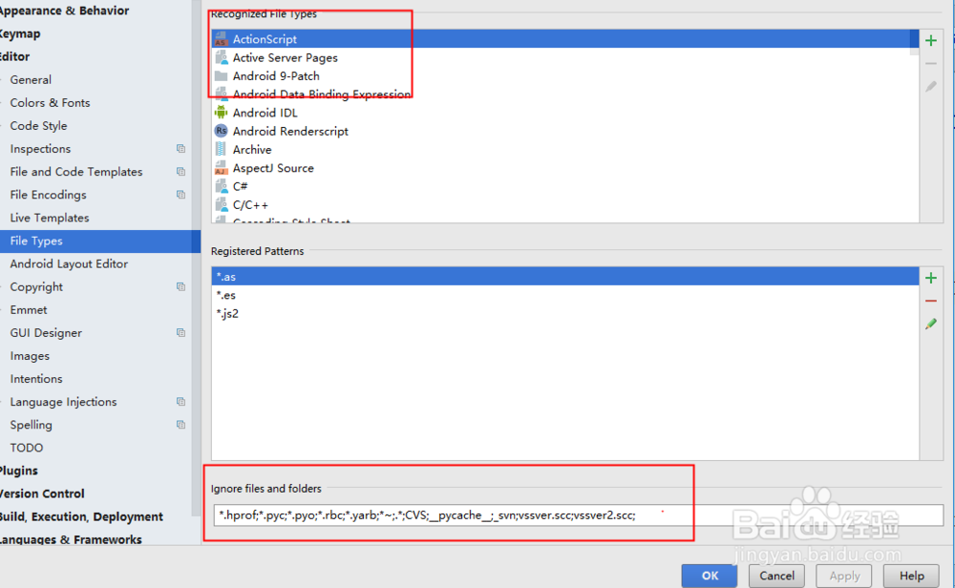Open the Plugins settings section

click(20, 470)
